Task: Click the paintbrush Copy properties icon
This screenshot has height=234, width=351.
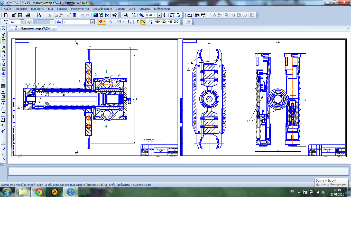Action: pyautogui.click(x=69, y=15)
